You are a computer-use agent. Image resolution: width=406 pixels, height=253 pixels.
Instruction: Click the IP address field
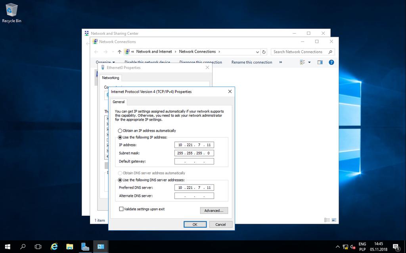[x=194, y=145]
